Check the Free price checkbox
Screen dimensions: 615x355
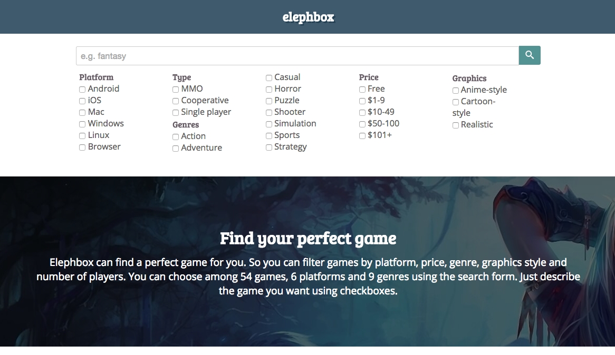(x=362, y=90)
